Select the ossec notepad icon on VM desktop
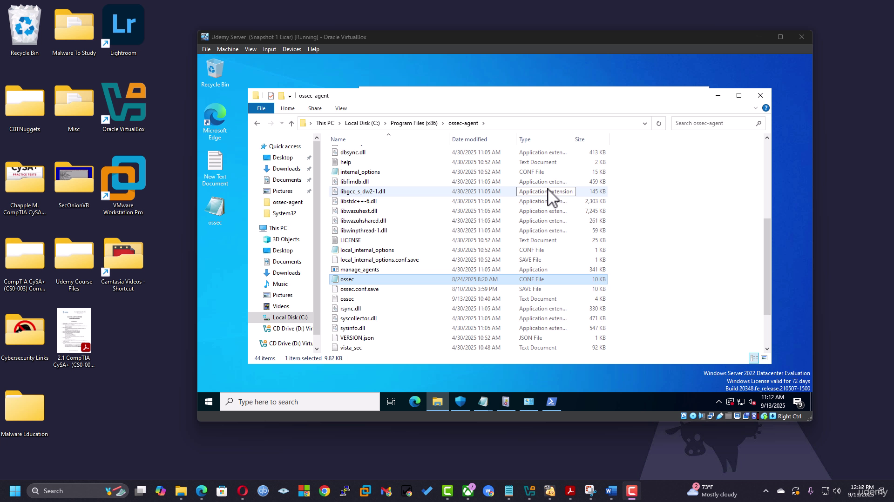 pyautogui.click(x=215, y=211)
